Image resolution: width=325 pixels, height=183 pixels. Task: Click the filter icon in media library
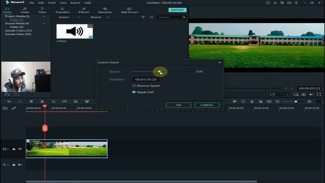pos(143,17)
